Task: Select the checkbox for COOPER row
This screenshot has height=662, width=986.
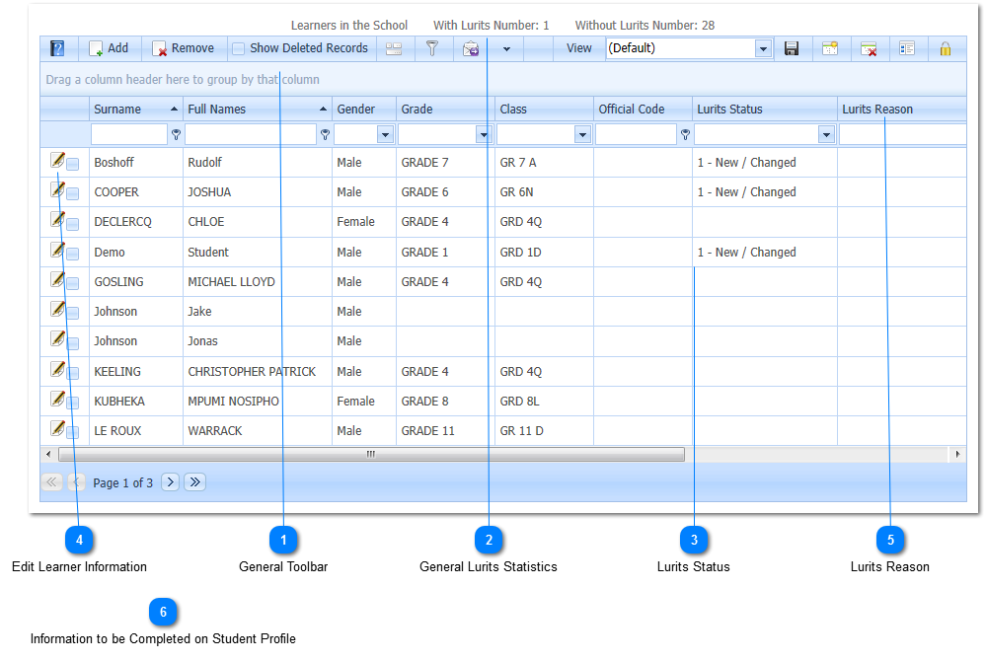Action: click(x=73, y=194)
